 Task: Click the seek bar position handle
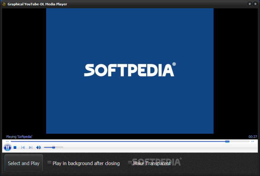[227, 141]
